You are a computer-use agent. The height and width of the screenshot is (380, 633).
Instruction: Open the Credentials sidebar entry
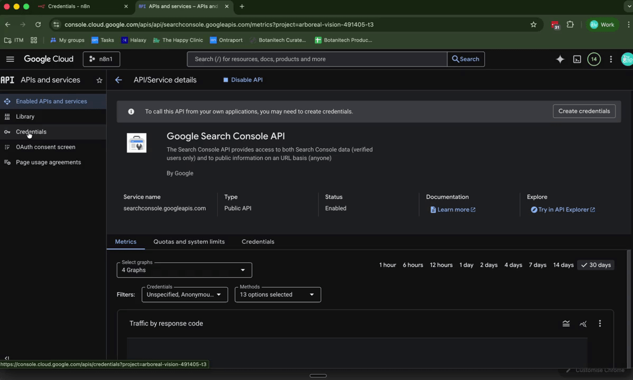point(31,131)
